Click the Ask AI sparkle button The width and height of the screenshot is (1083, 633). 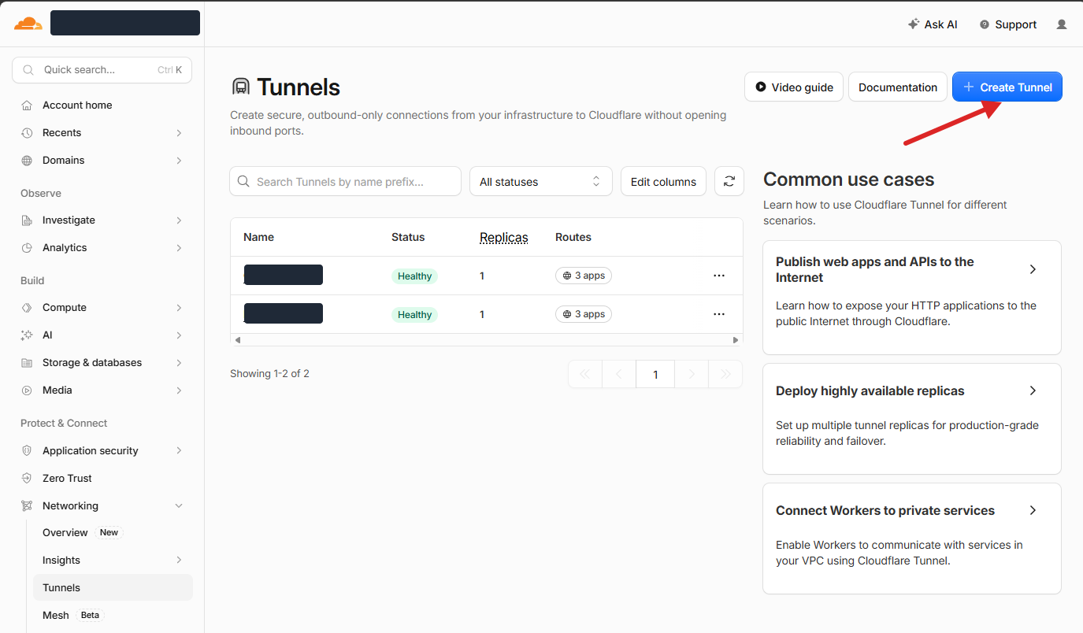(x=933, y=24)
